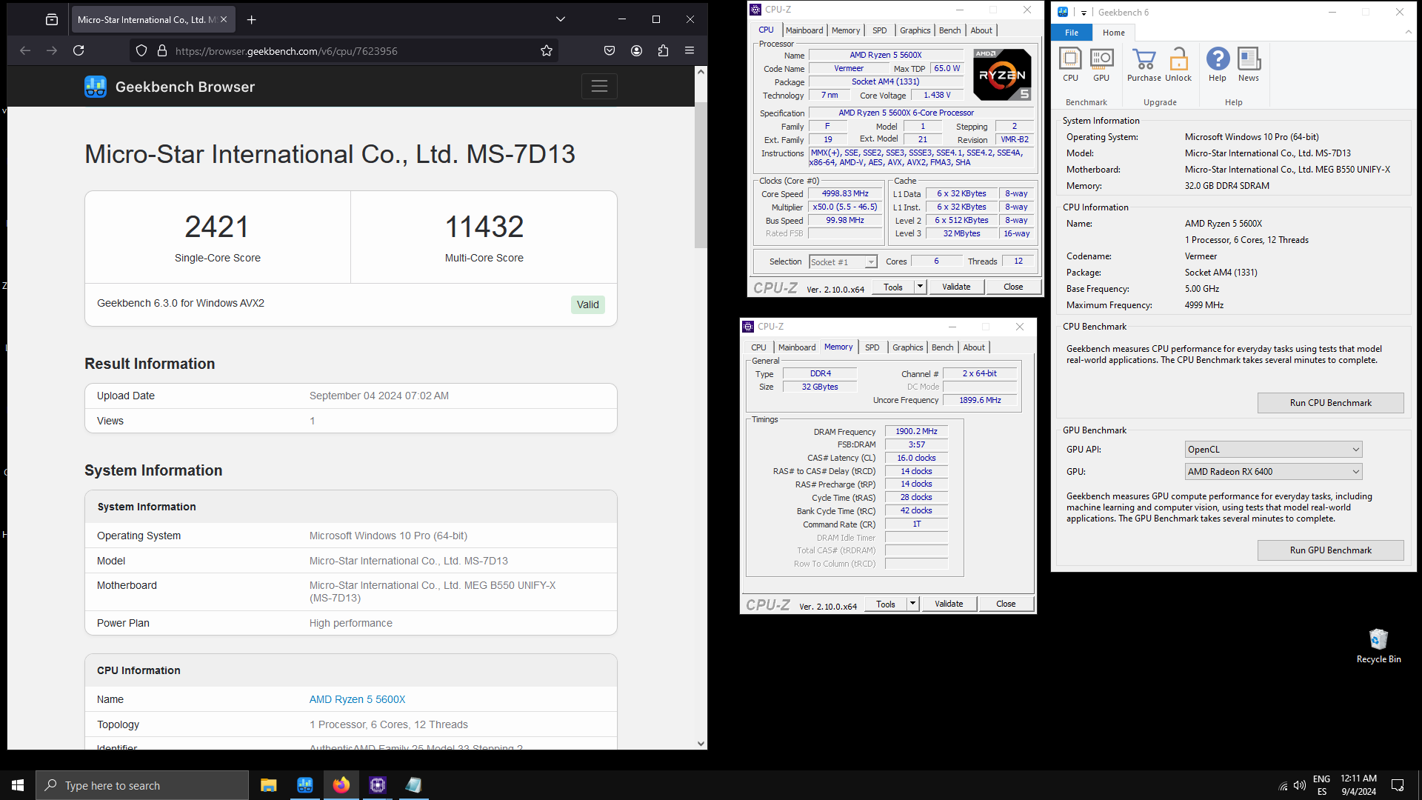
Task: Click the Purchase cart icon in Geekbench
Action: [x=1144, y=64]
